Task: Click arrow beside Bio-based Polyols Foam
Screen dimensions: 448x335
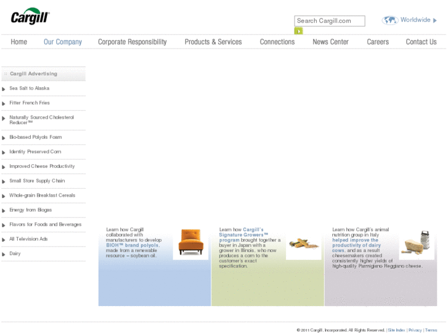Action: [x=4, y=138]
